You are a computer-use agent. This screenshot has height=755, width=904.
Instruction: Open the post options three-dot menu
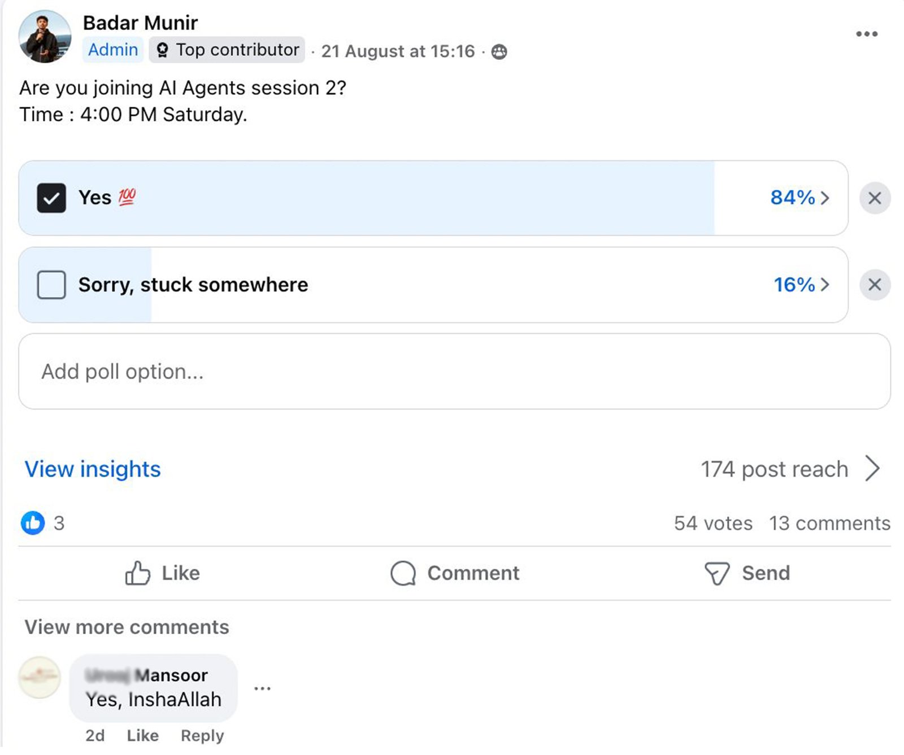[866, 34]
